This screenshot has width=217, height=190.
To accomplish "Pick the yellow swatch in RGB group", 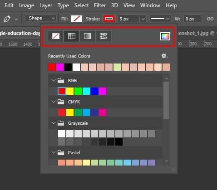I will [x=70, y=91].
